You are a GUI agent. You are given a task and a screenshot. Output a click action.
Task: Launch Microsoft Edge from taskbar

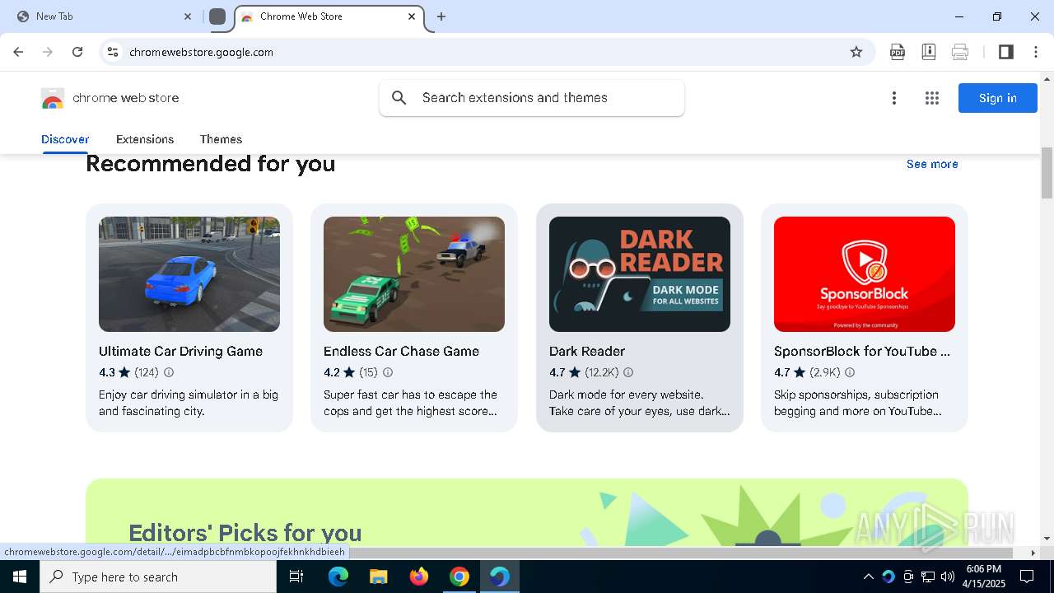(x=338, y=577)
